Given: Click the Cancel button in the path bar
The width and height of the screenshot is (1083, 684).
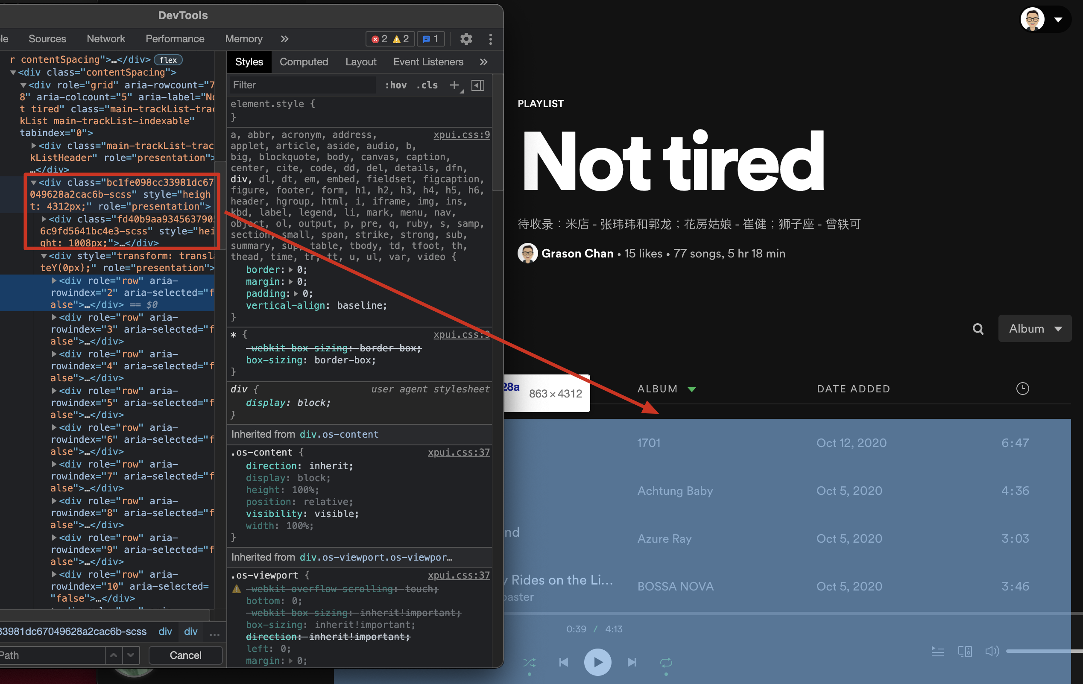Looking at the screenshot, I should pyautogui.click(x=185, y=655).
